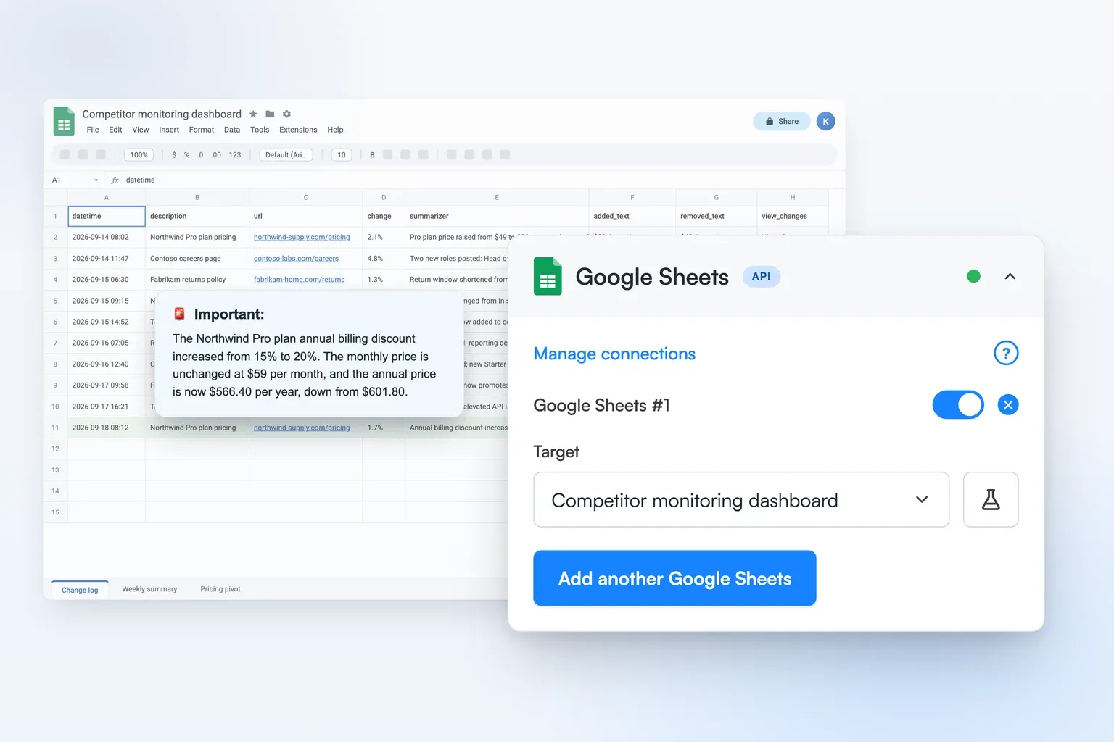Click the increase decimal .00 button
This screenshot has width=1114, height=742.
click(x=216, y=154)
